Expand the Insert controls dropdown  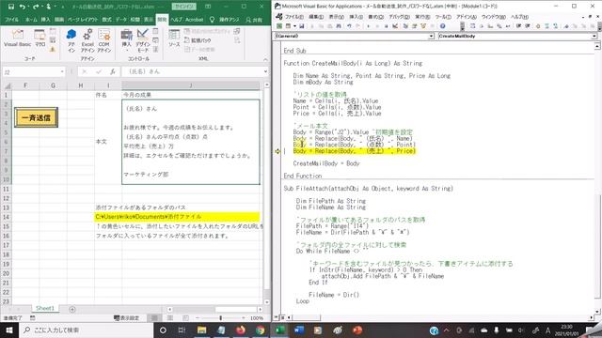pos(126,40)
